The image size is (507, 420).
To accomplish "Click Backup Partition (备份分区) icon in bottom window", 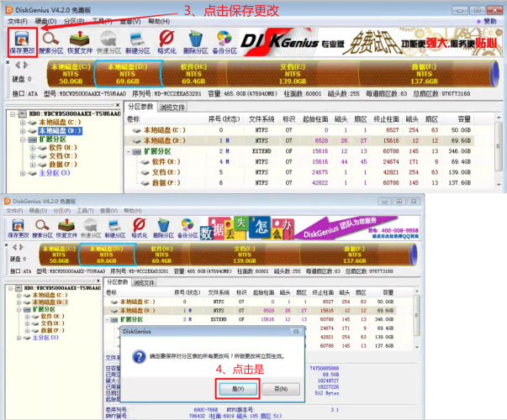I will (x=187, y=228).
